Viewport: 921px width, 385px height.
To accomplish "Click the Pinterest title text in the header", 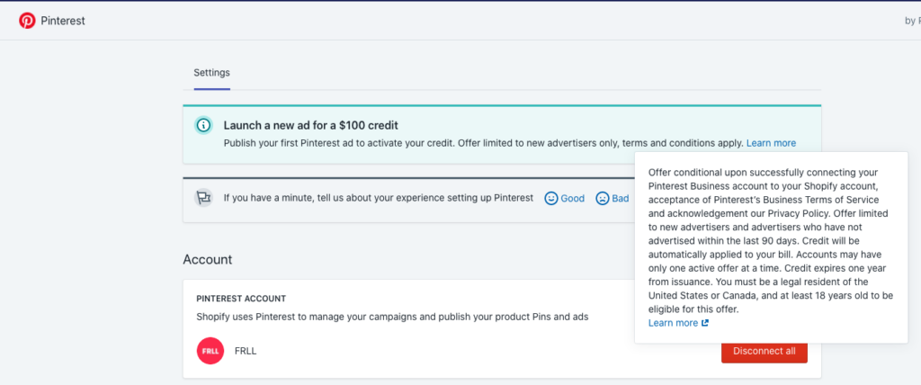I will tap(63, 21).
